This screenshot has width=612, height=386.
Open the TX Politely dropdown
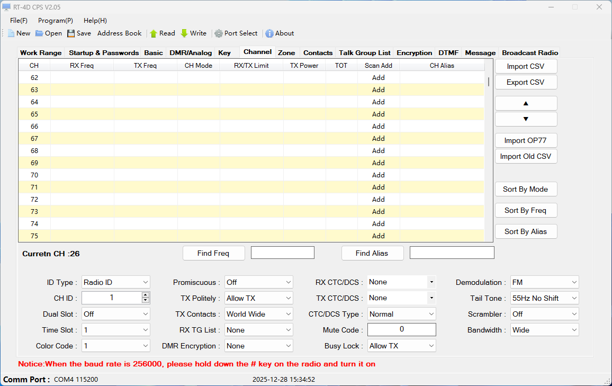pos(288,298)
